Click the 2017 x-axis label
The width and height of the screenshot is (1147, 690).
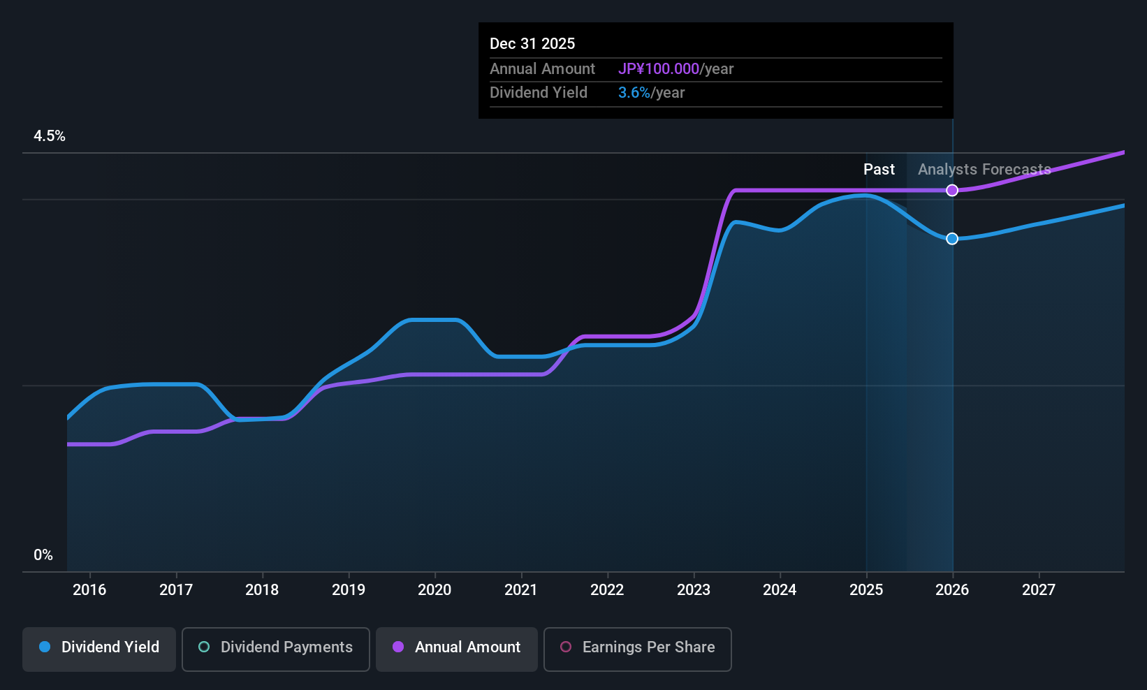pyautogui.click(x=176, y=590)
